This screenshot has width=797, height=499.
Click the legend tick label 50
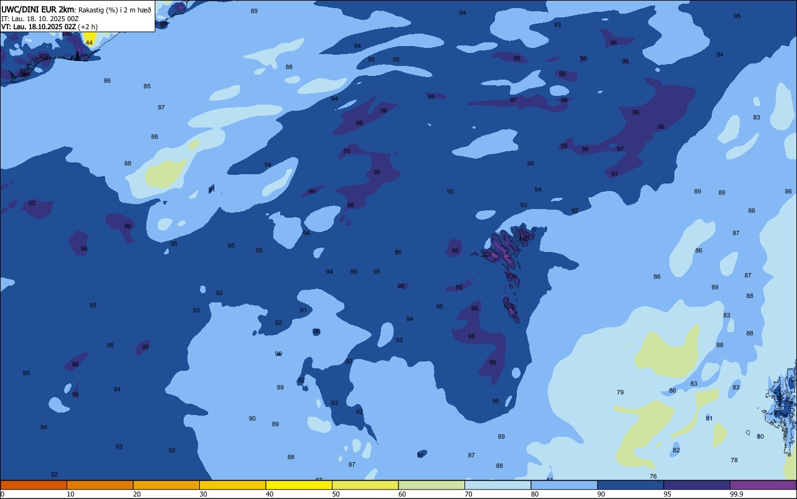pyautogui.click(x=336, y=494)
